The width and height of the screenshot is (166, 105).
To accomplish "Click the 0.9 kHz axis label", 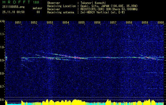I will coord(2,60).
